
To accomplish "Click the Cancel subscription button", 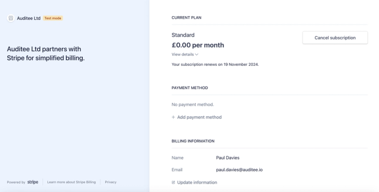I will click(x=335, y=38).
